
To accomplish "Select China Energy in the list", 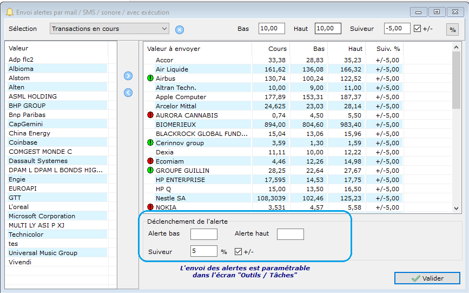I will (56, 133).
